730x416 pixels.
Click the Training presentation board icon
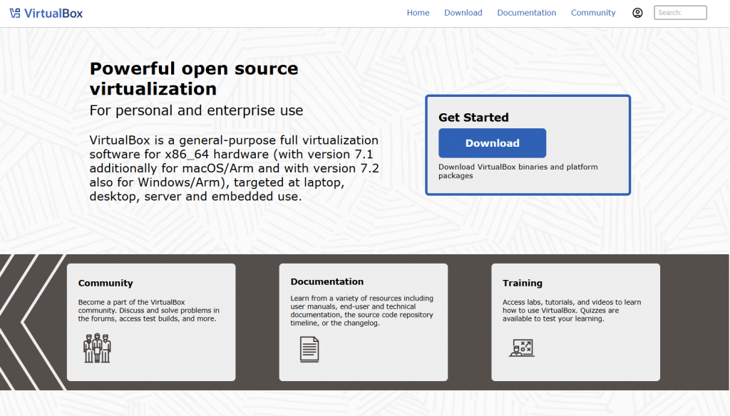click(x=522, y=348)
